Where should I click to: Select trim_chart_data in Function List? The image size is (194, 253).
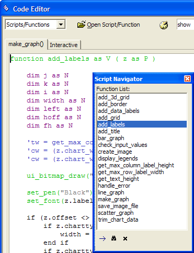142,220
